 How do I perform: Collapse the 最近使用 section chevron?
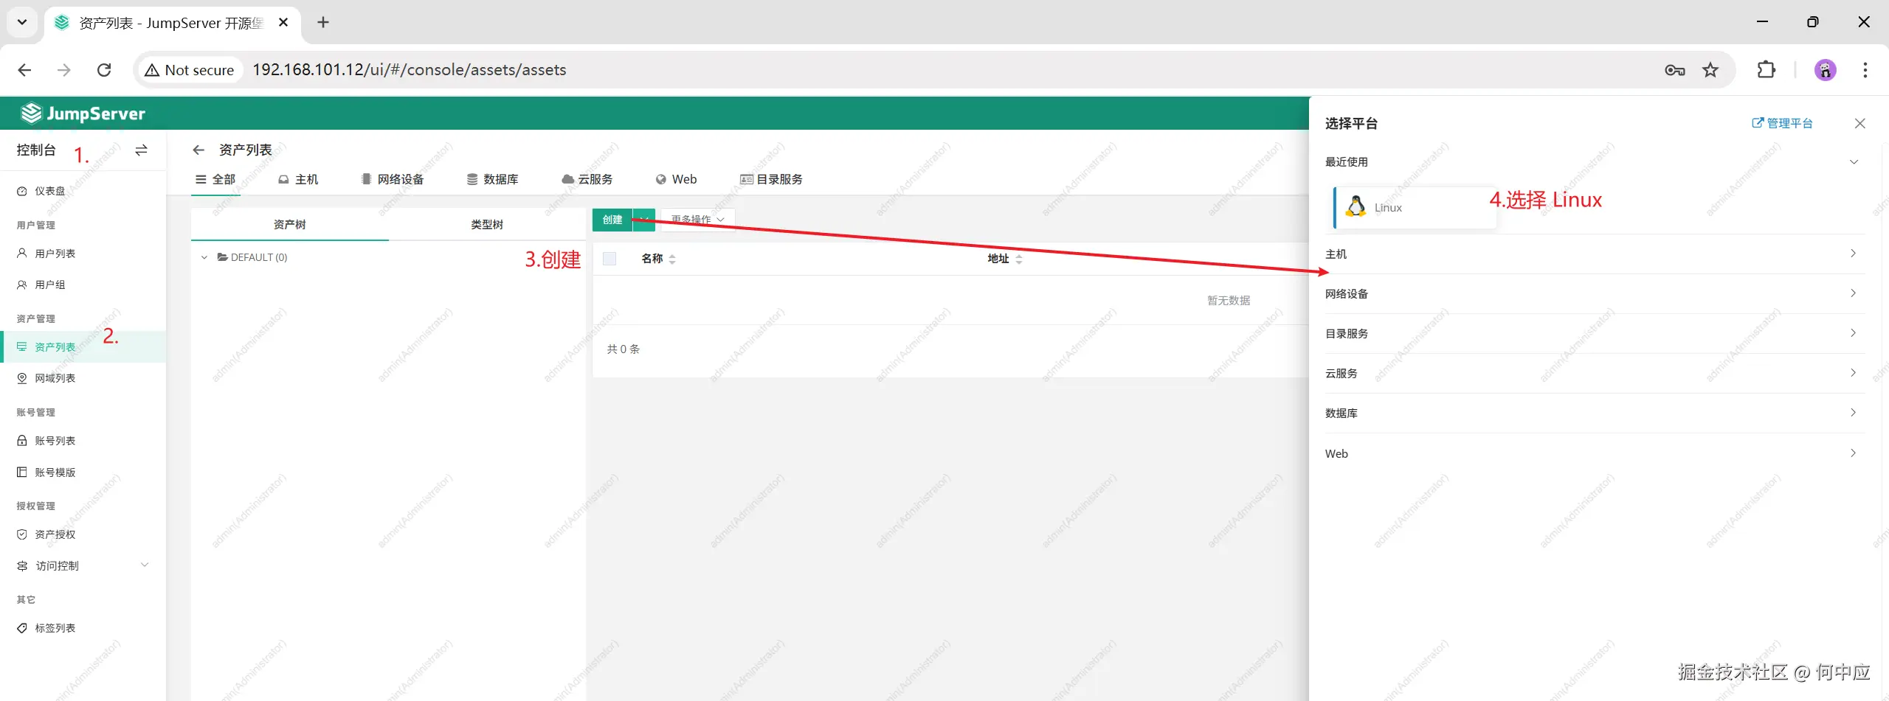click(1854, 161)
